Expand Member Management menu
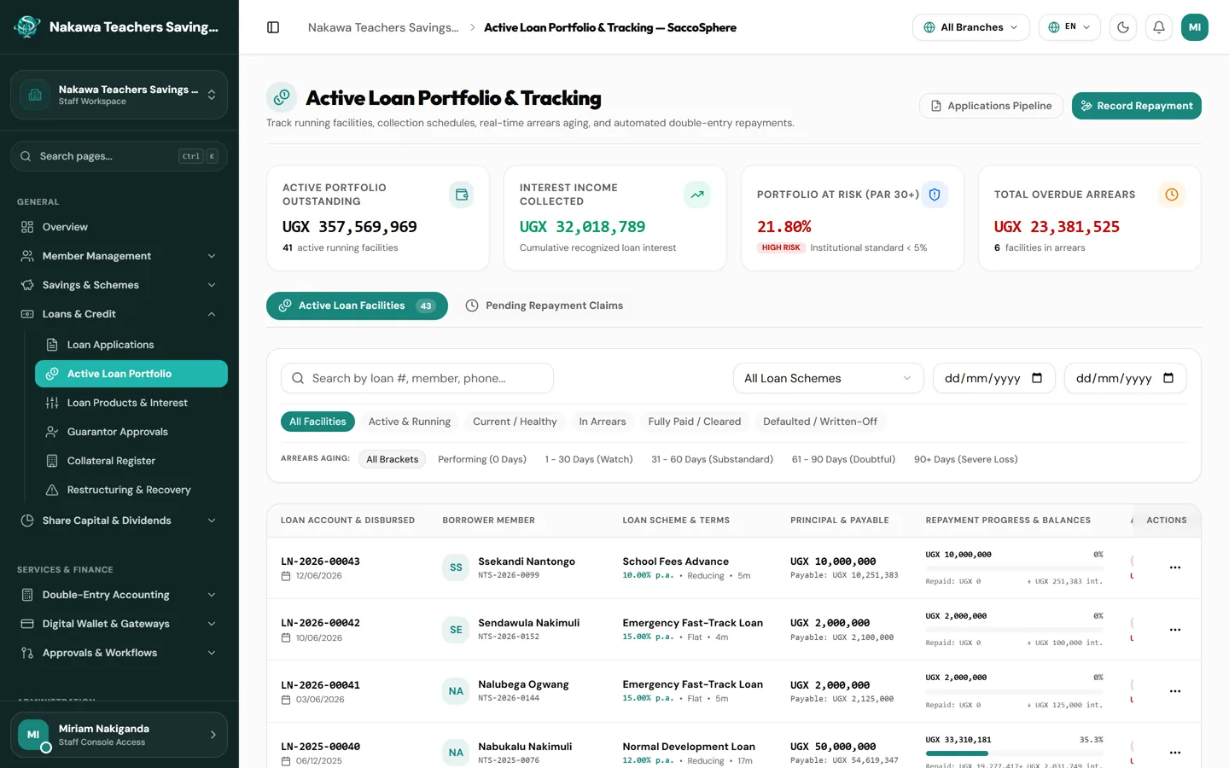 [x=119, y=256]
